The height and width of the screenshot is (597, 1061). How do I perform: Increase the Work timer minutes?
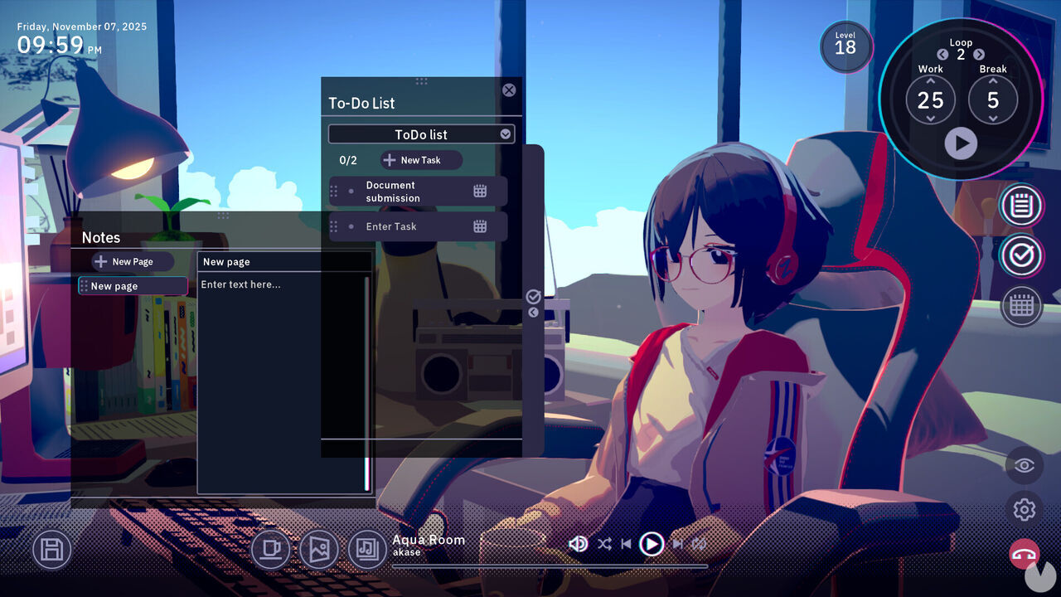930,81
